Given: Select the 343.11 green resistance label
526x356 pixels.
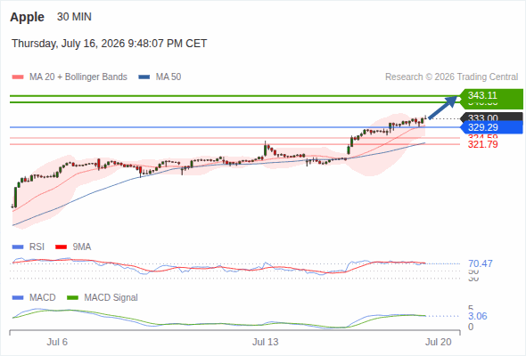Looking at the screenshot, I should coord(491,95).
